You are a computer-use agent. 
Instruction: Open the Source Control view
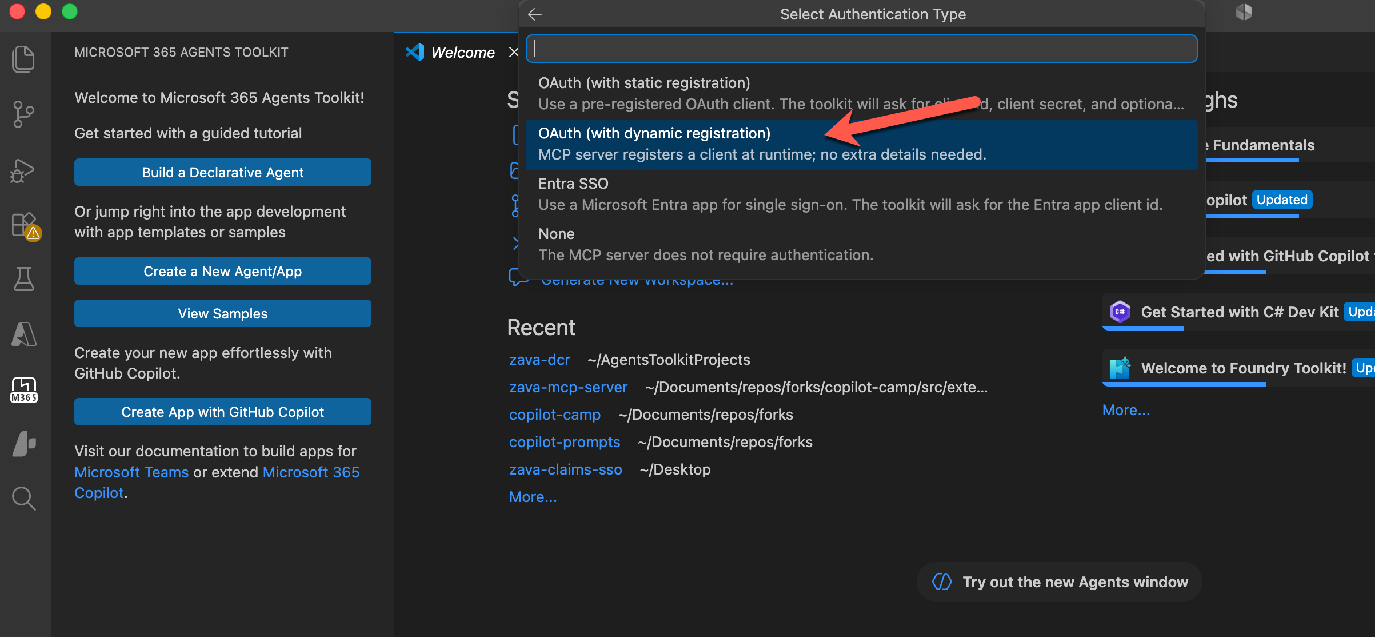point(23,114)
